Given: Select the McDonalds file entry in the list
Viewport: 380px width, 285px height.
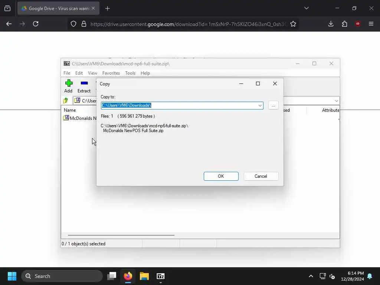Looking at the screenshot, I should tap(80, 118).
